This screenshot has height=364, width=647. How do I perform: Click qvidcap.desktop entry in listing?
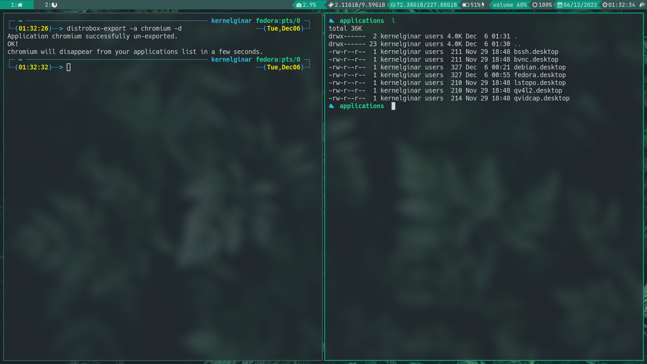pyautogui.click(x=541, y=98)
